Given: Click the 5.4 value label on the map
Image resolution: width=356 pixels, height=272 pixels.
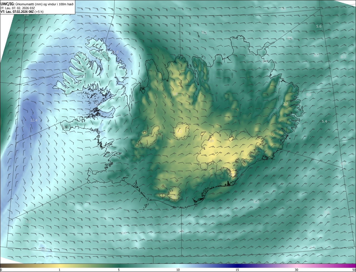Looking at the screenshot, I should click(x=324, y=122).
